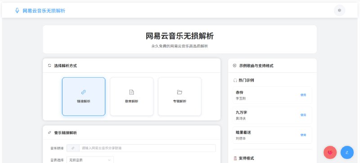Click the song title 暗里着迷

coord(243,132)
